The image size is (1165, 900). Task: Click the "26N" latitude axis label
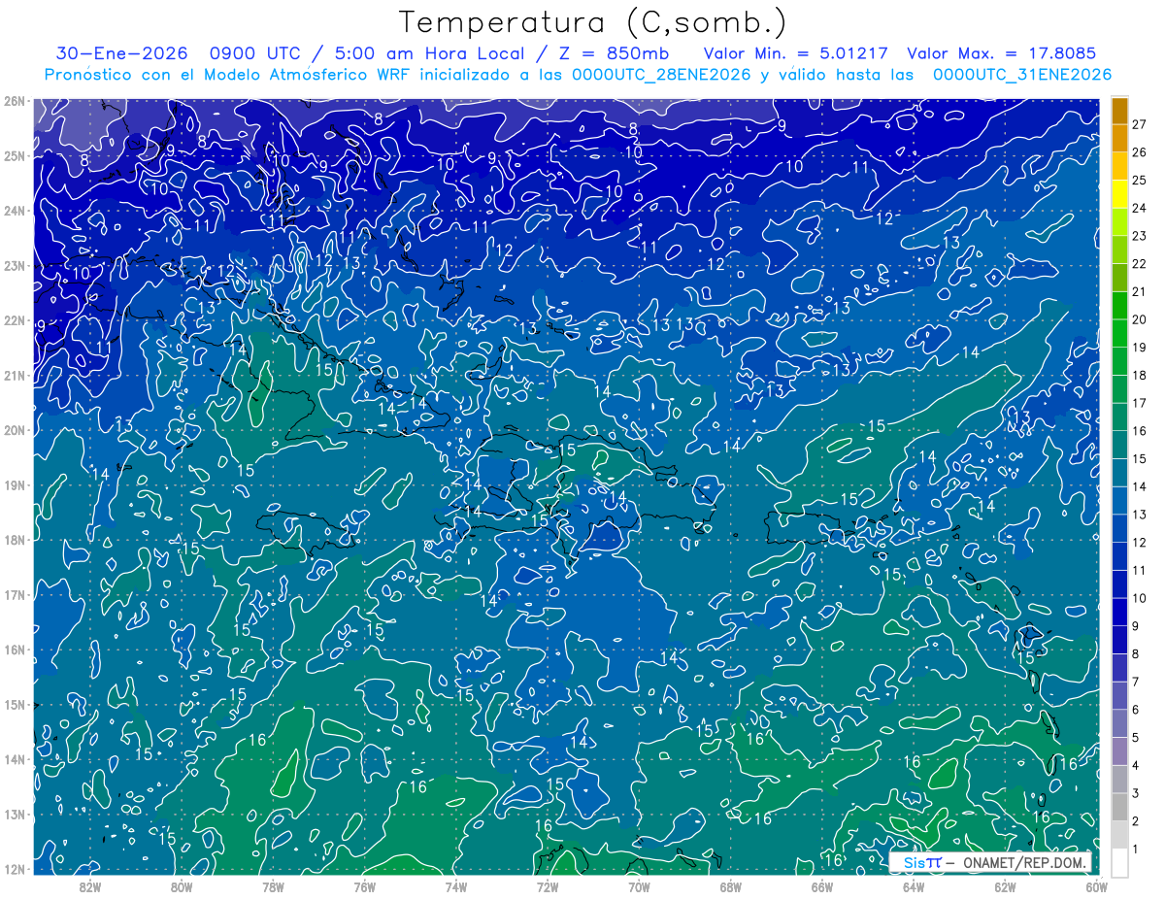(x=15, y=101)
